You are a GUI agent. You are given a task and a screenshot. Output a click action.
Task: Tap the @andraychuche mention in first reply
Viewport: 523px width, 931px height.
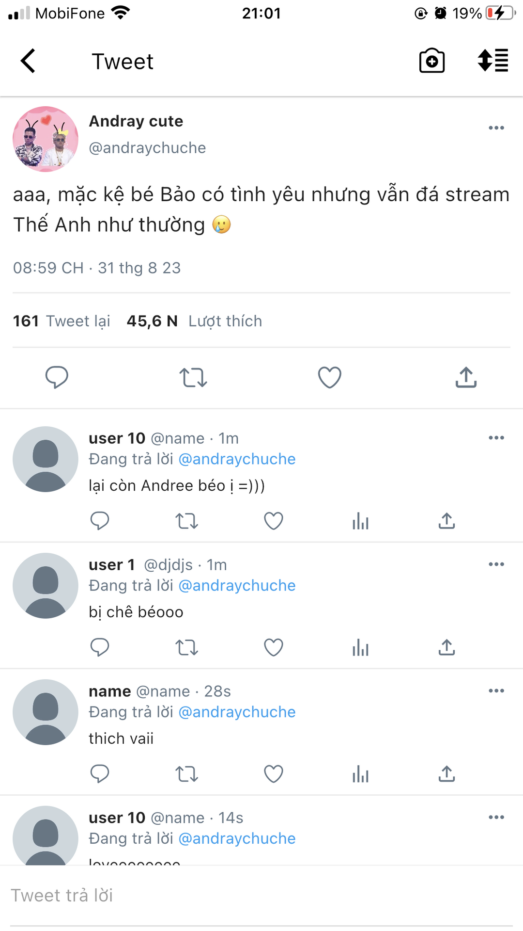coord(237,459)
